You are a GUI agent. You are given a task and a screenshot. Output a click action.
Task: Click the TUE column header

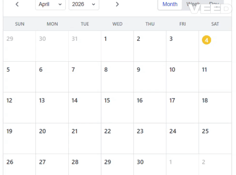point(85,24)
